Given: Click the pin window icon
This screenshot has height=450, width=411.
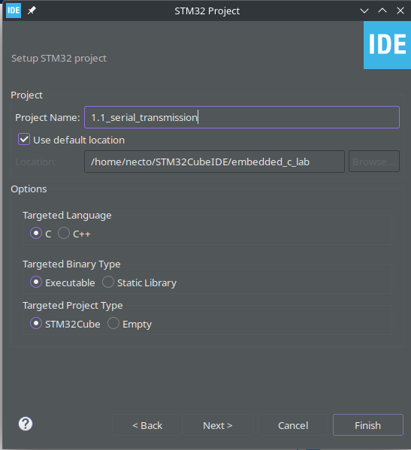Looking at the screenshot, I should coord(32,11).
